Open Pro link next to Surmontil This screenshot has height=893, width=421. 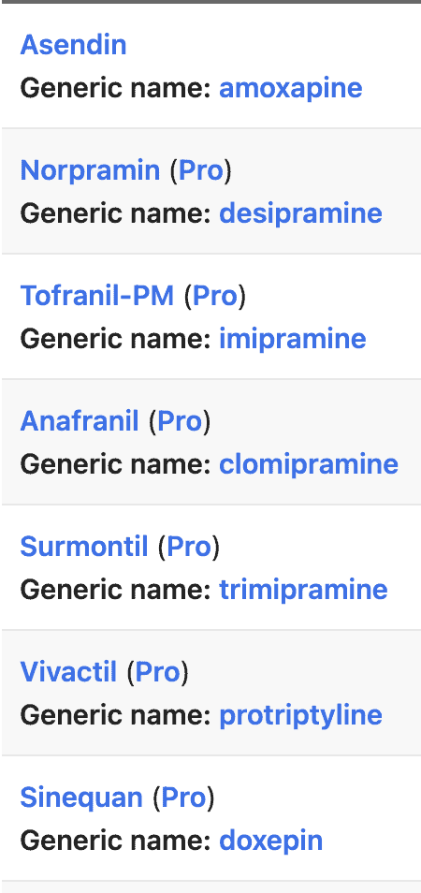[188, 546]
